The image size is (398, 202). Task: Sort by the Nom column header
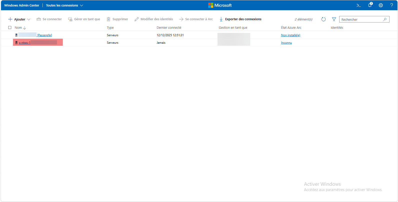click(18, 28)
